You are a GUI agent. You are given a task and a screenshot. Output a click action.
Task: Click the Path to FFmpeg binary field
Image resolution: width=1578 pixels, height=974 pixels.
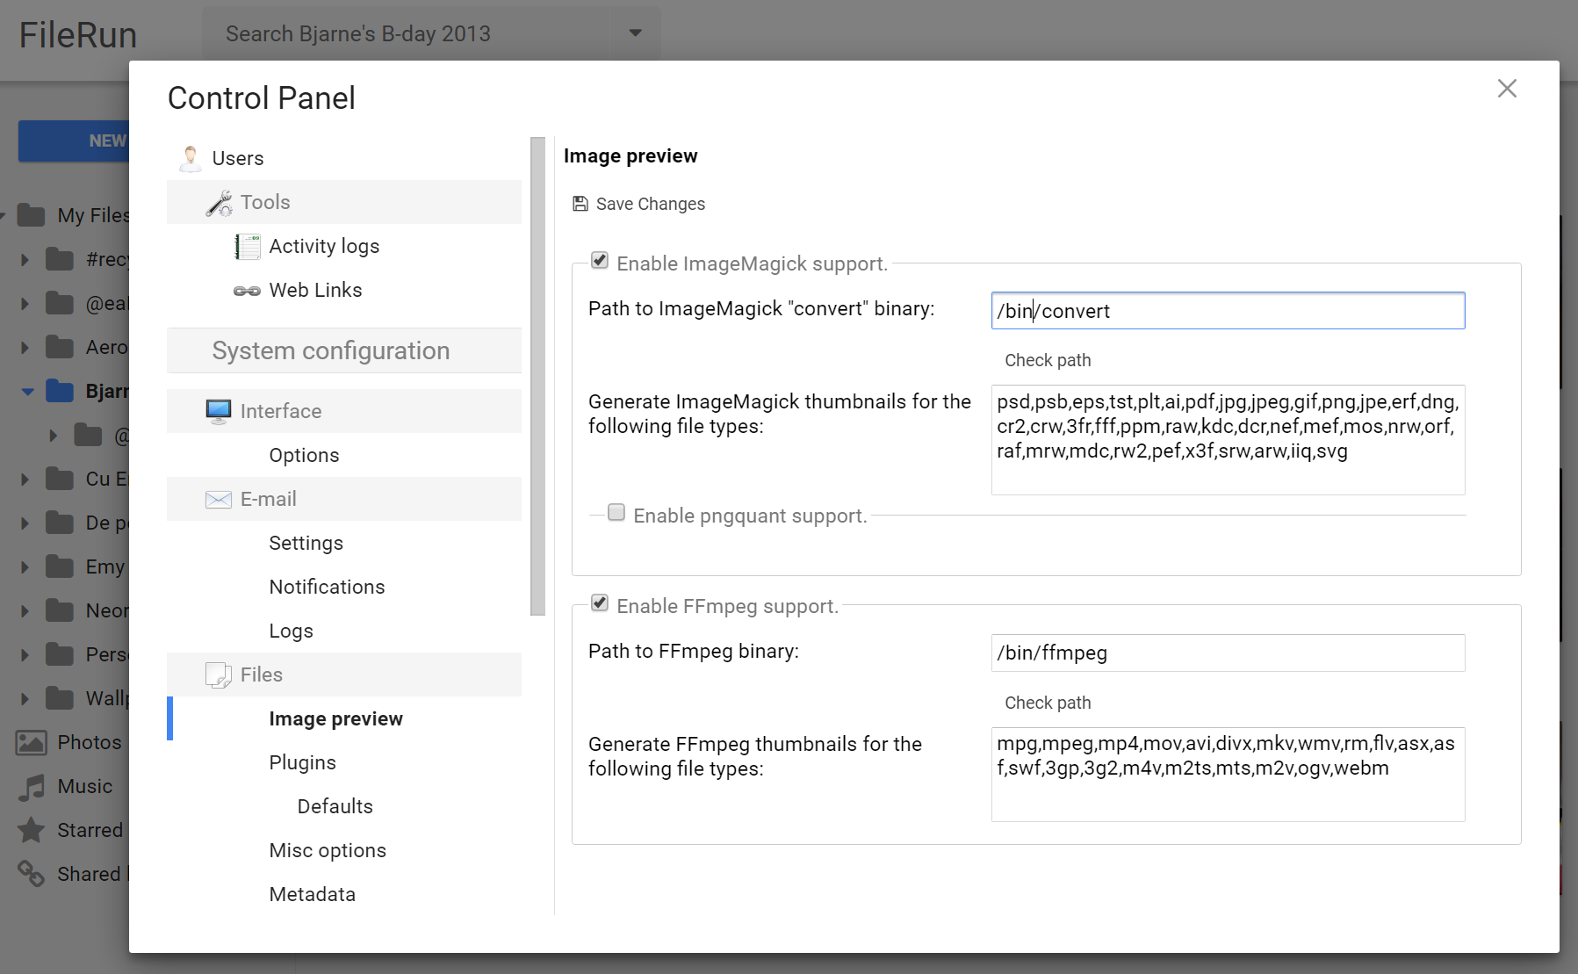click(x=1227, y=653)
